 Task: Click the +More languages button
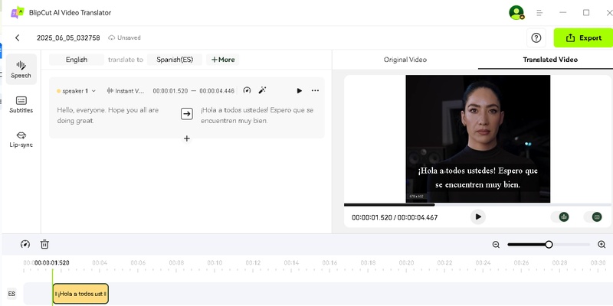click(223, 60)
